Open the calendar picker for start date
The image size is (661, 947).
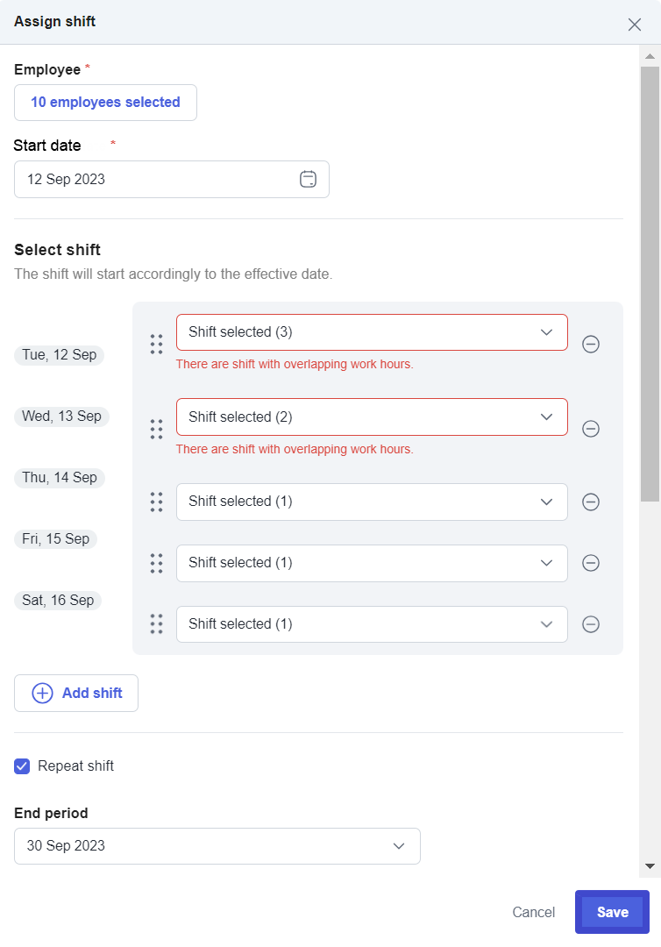308,179
